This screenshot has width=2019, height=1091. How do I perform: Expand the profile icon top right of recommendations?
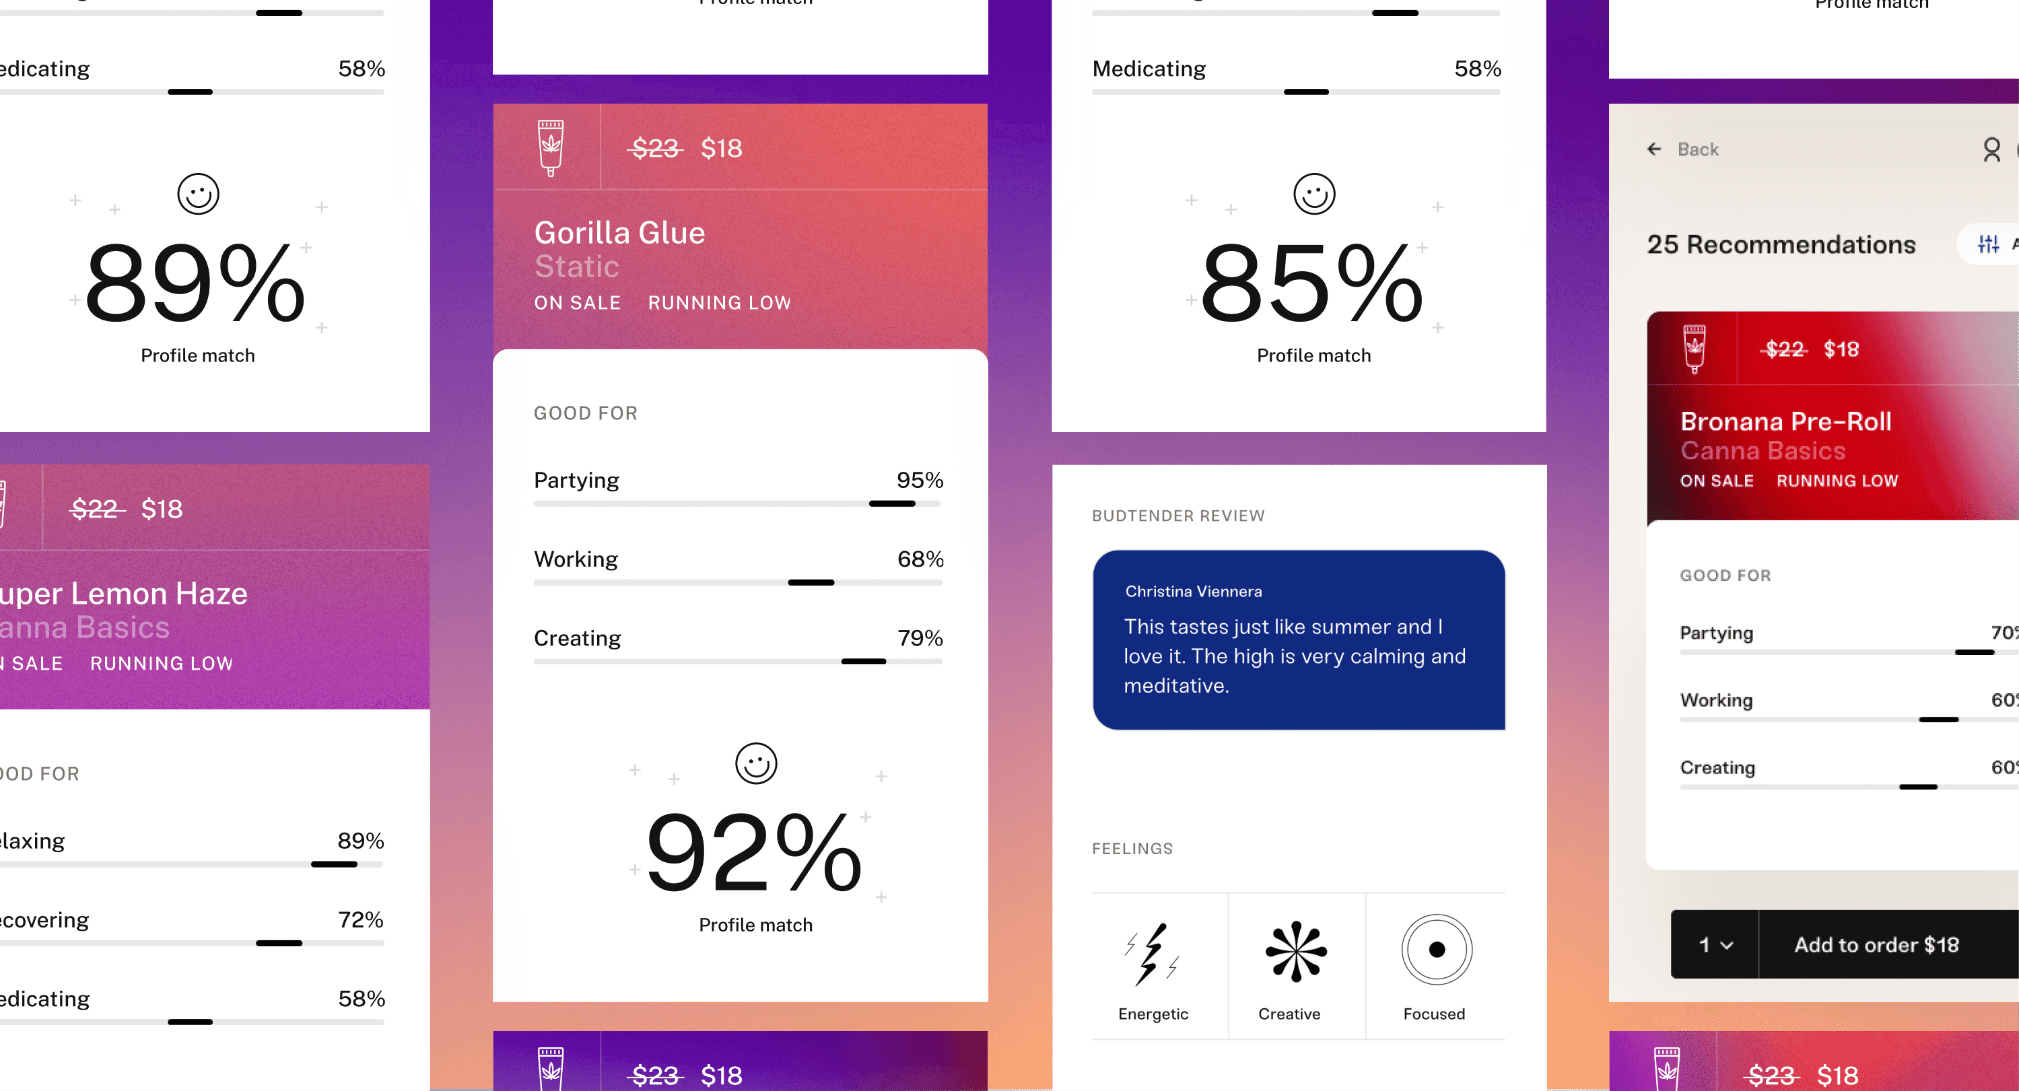pos(1988,149)
